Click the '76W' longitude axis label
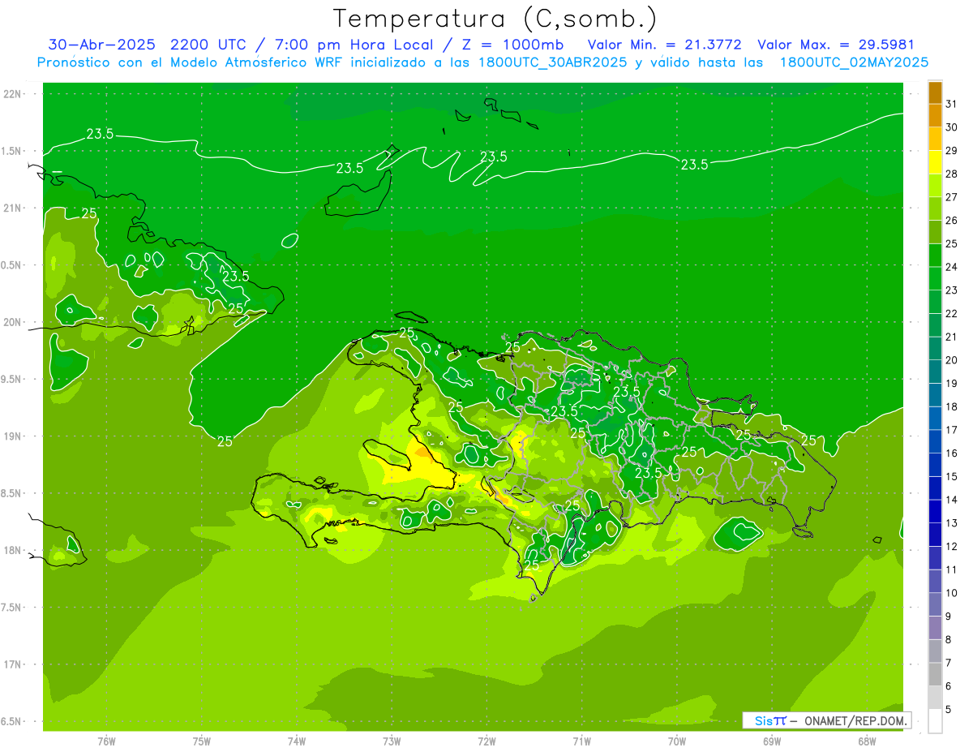973x752 pixels. [106, 741]
